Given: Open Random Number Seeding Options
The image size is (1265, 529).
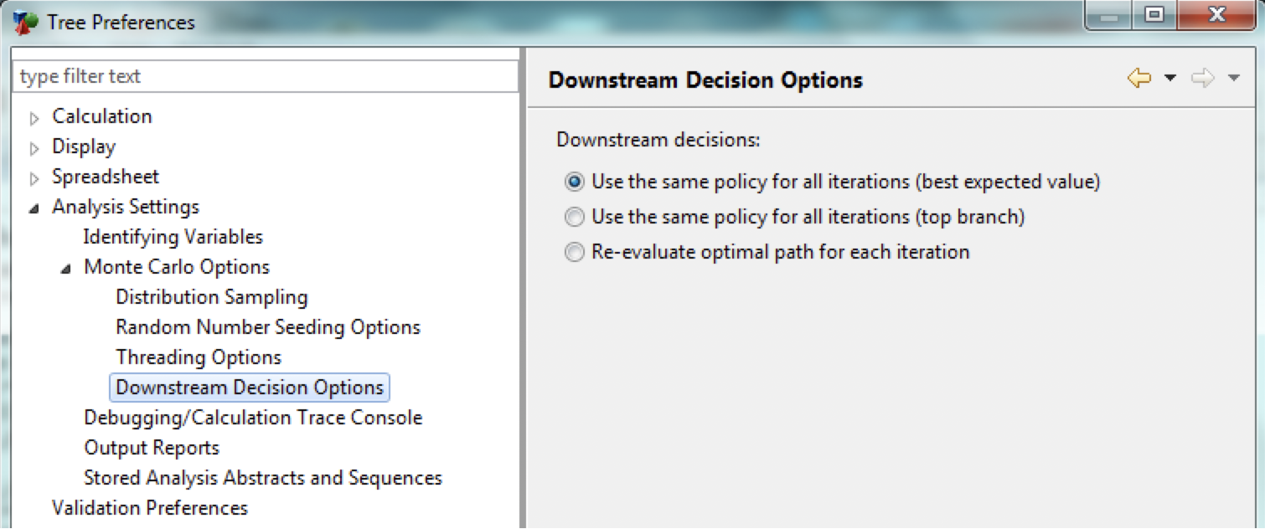Looking at the screenshot, I should coord(267,327).
